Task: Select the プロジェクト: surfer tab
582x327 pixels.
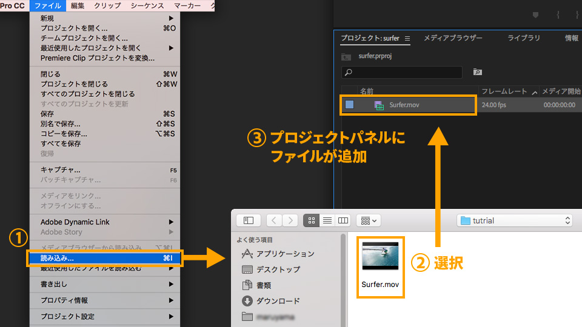Action: 370,38
